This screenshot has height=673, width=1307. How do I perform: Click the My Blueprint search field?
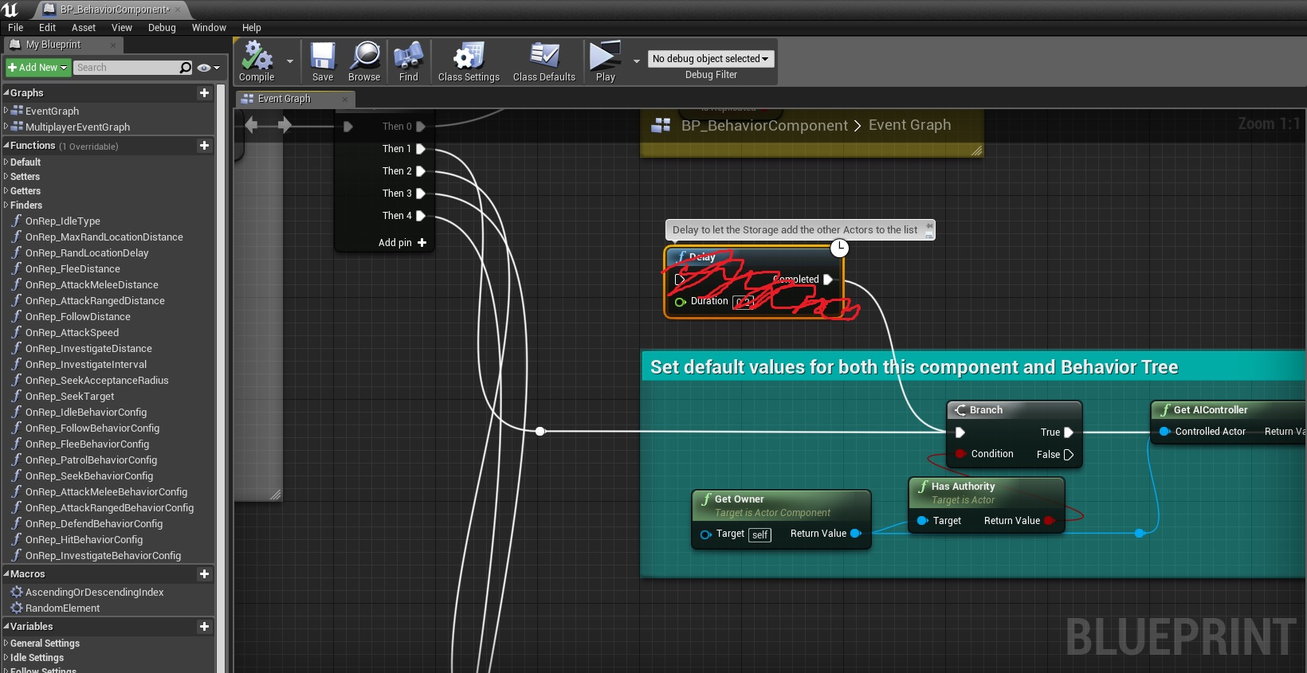(126, 68)
